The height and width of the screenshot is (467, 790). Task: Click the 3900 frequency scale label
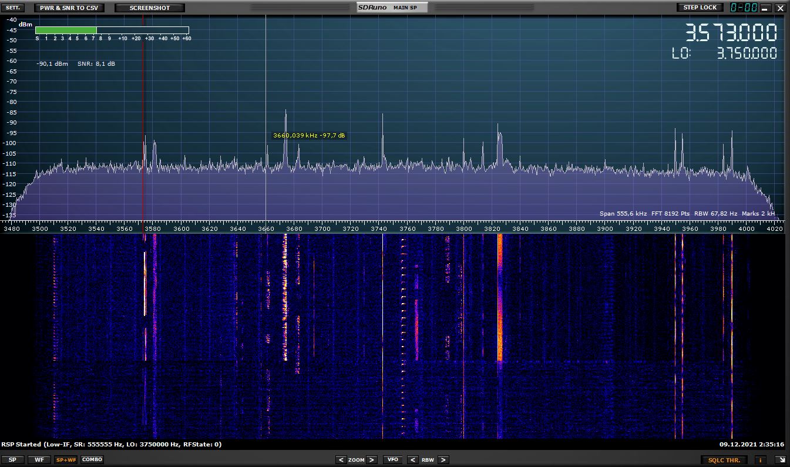click(605, 229)
